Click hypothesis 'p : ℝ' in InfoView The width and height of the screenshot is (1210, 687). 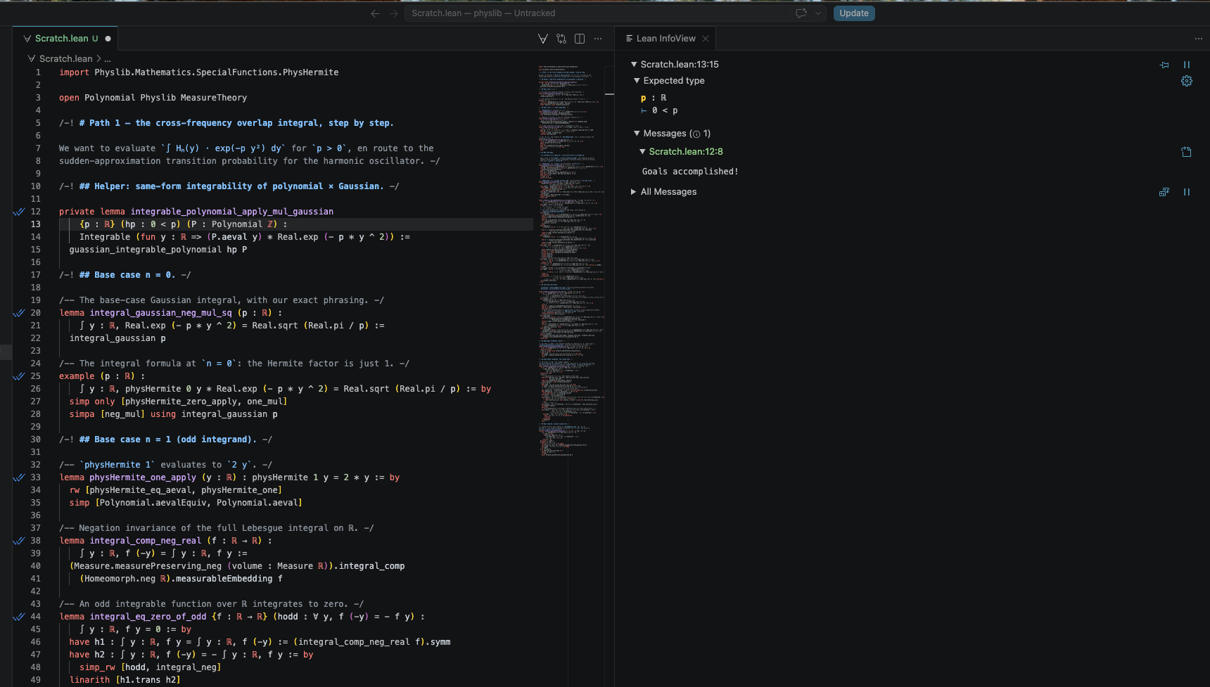pos(654,98)
